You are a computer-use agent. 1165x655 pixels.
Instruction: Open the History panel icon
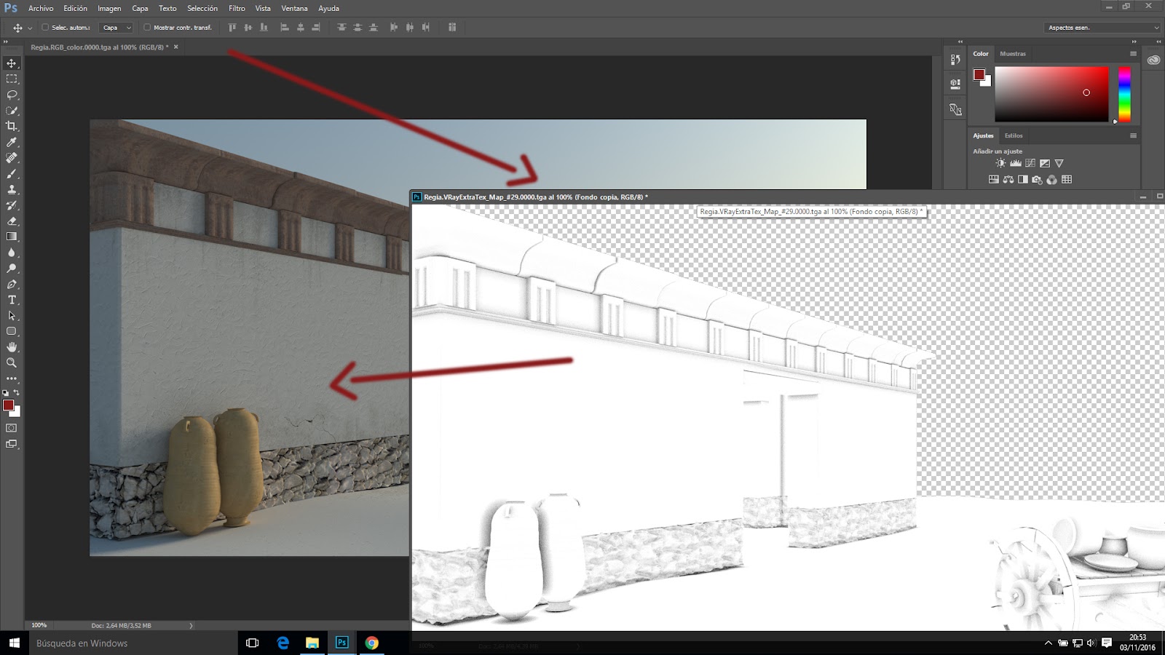[x=955, y=60]
